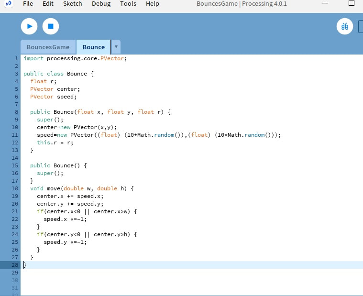The height and width of the screenshot is (296, 363).
Task: Click line number 1 in the gutter
Action: tap(16, 58)
